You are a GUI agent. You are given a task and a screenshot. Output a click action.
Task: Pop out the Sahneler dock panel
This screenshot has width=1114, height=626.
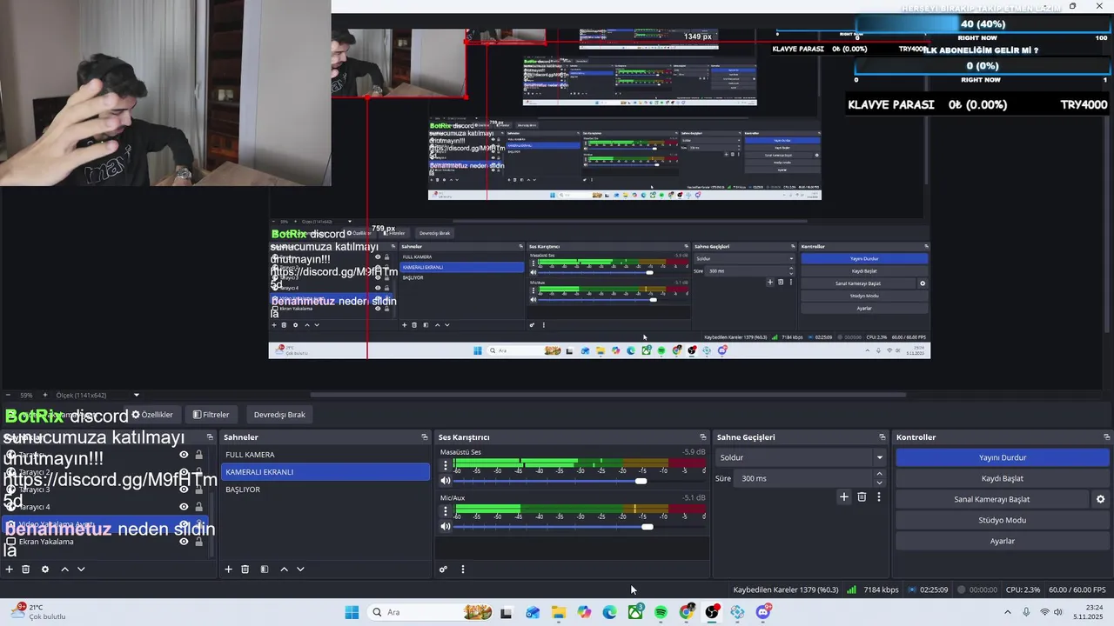425,437
